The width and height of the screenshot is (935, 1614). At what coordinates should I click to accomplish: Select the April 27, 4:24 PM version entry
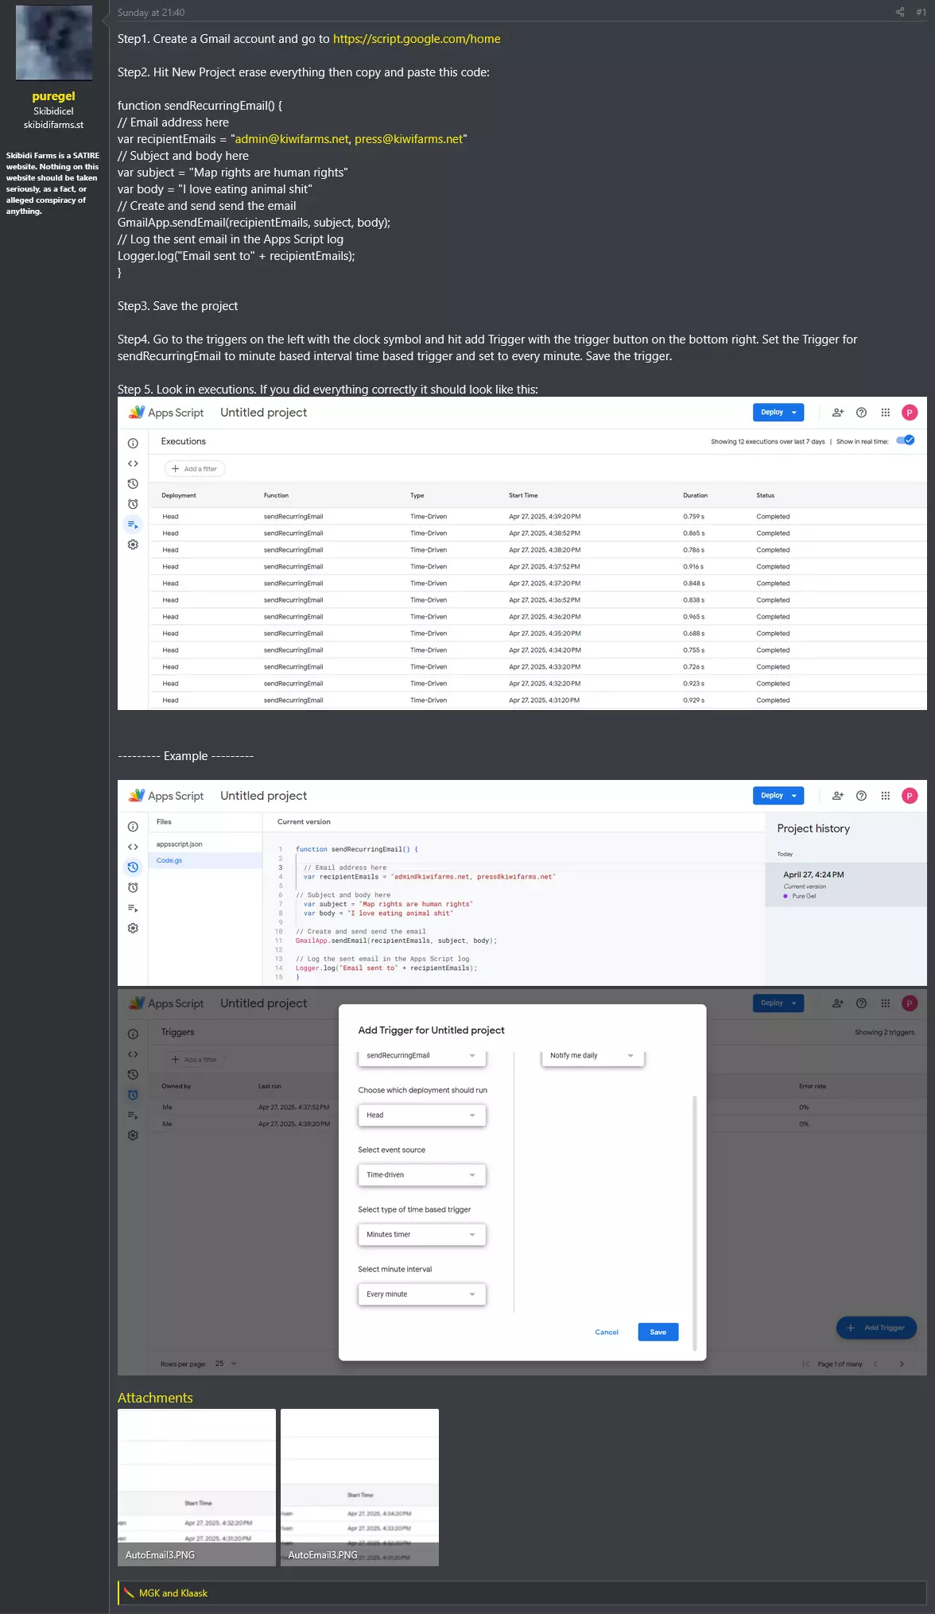(846, 885)
